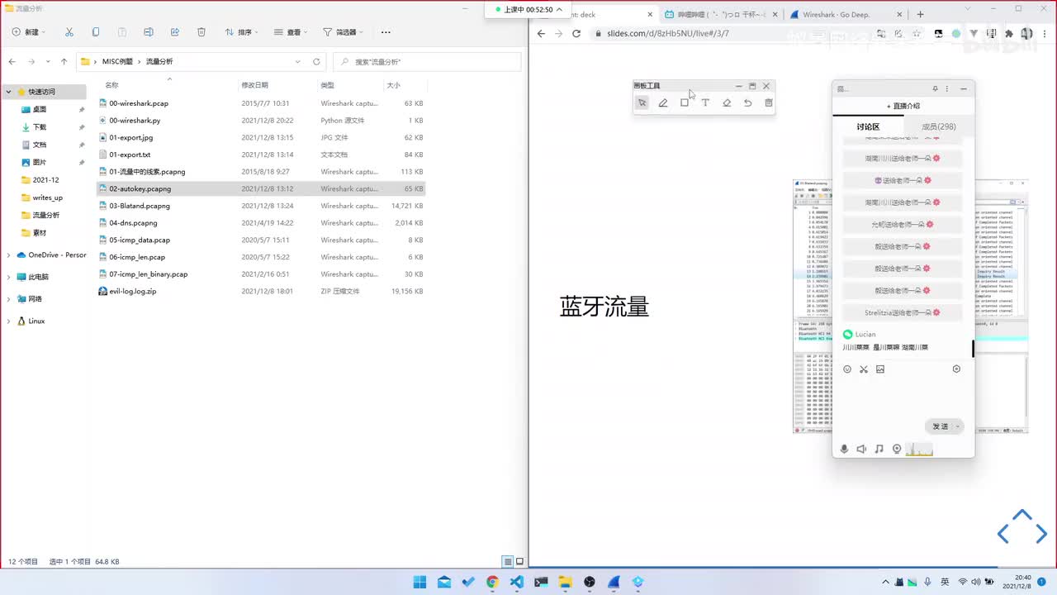Collapse the 快速访问 tree node
The image size is (1057, 595).
pos(9,92)
